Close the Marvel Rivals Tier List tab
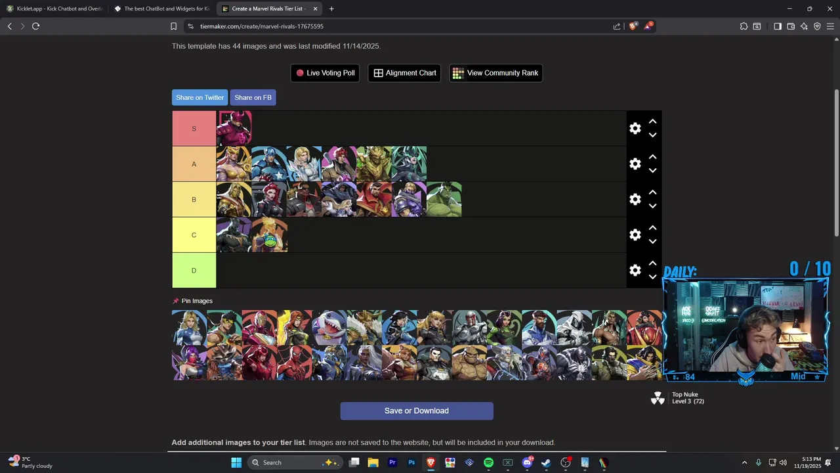This screenshot has height=473, width=840. pos(316,9)
